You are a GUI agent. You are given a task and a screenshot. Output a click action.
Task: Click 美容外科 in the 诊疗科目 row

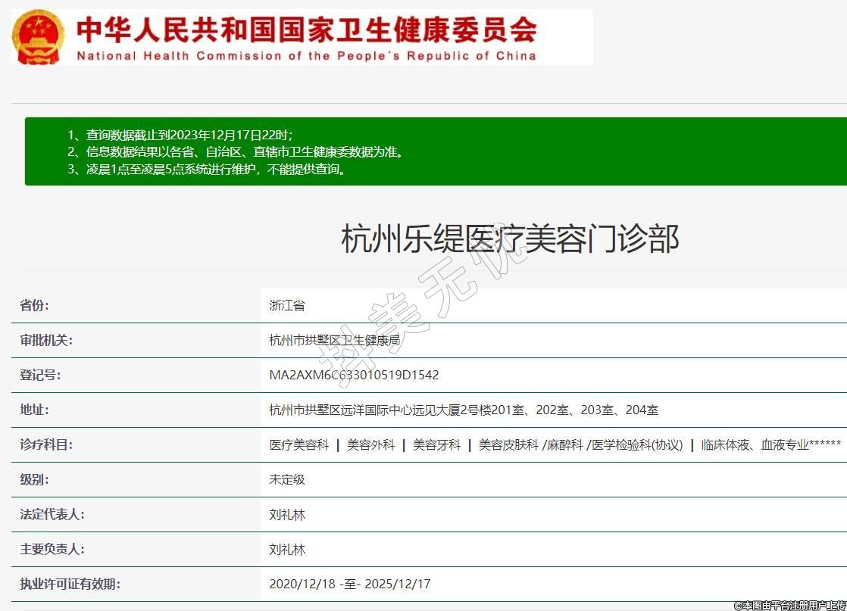[370, 444]
